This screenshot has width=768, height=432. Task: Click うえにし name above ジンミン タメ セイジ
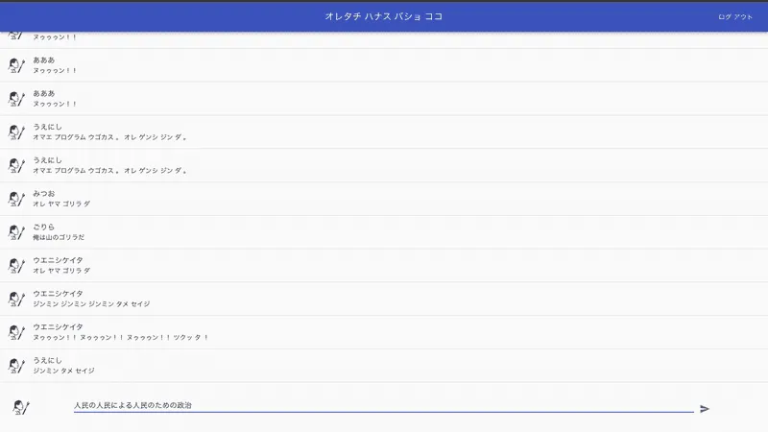click(x=47, y=360)
